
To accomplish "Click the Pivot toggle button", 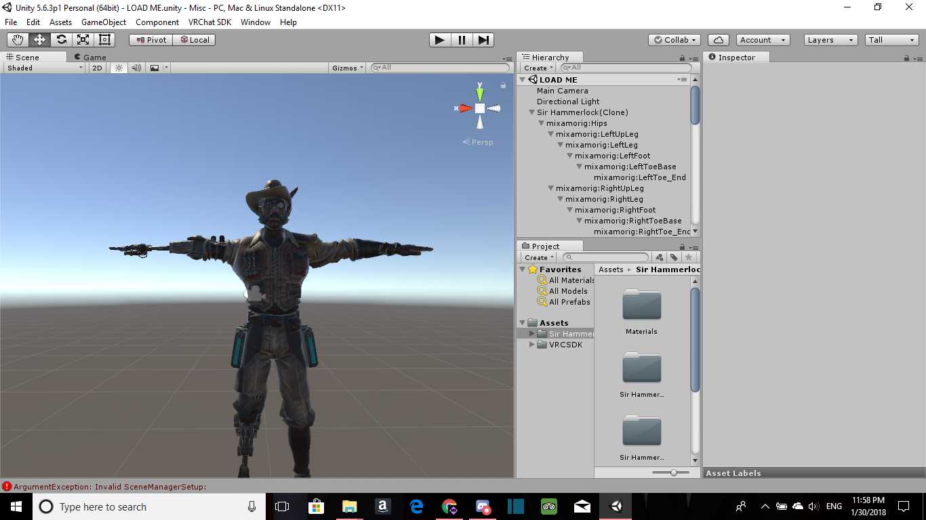I will pos(150,40).
